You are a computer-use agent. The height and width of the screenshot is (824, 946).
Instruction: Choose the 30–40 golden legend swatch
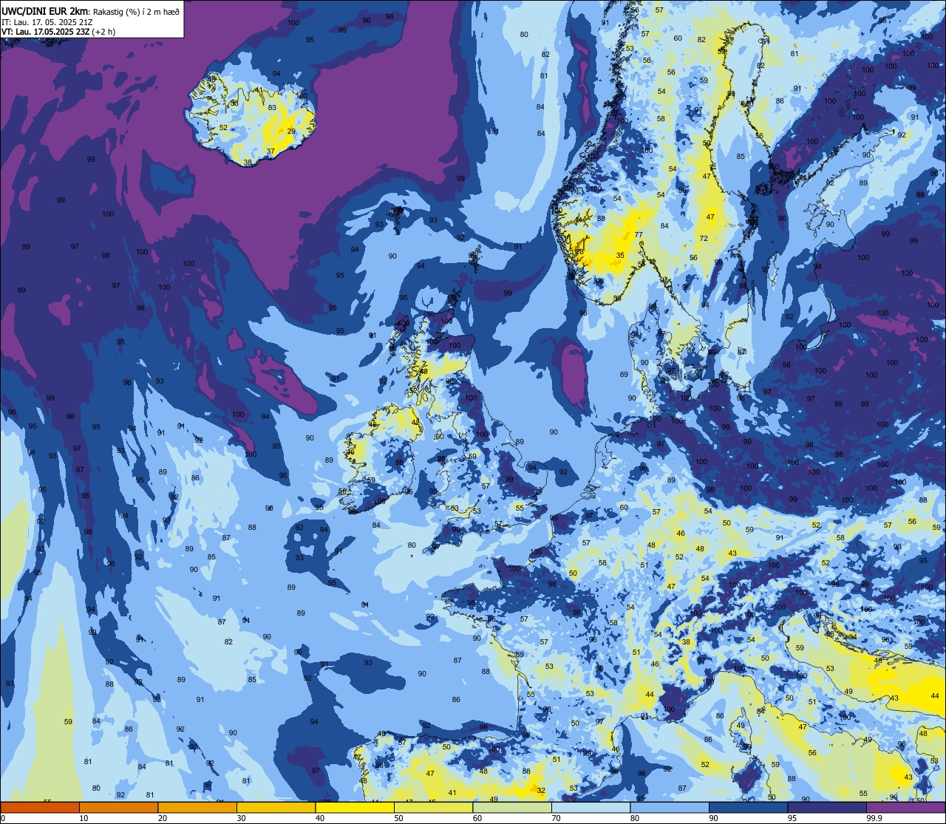[x=276, y=808]
